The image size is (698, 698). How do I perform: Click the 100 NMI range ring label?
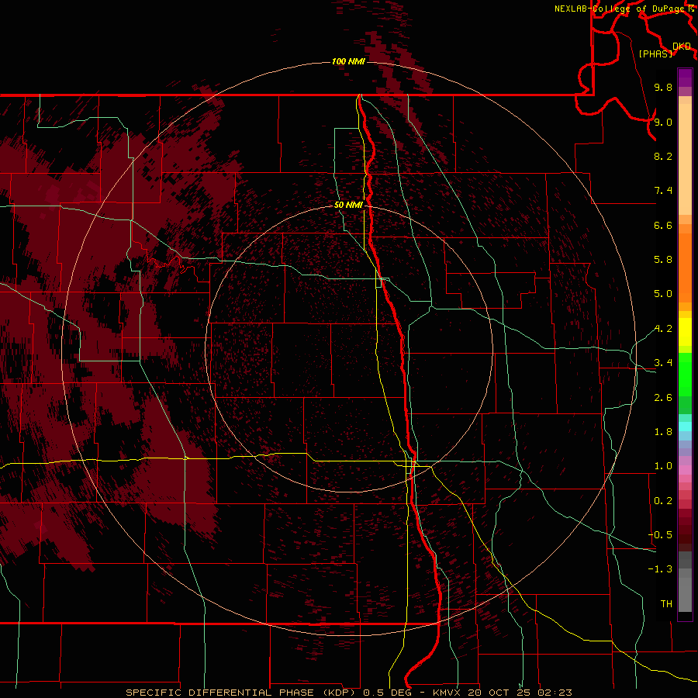[x=348, y=61]
